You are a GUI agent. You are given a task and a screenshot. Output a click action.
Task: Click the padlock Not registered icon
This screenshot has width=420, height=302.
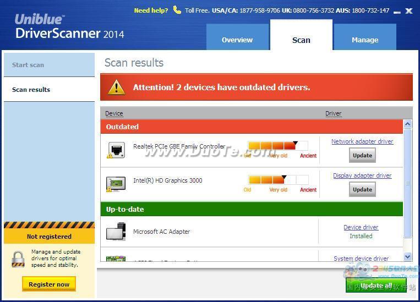click(18, 259)
